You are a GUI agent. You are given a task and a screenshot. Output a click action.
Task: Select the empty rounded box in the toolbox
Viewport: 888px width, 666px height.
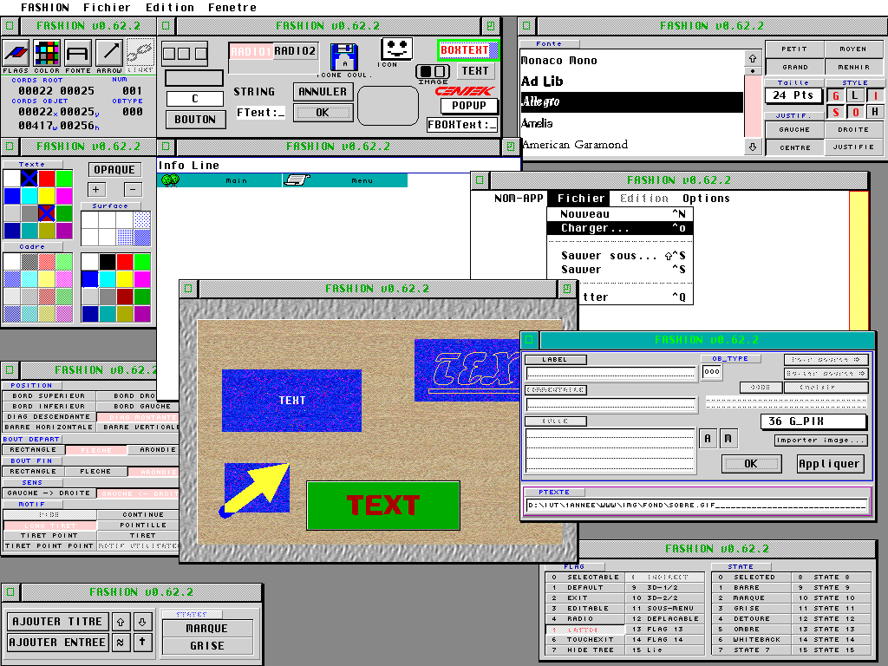tap(388, 105)
